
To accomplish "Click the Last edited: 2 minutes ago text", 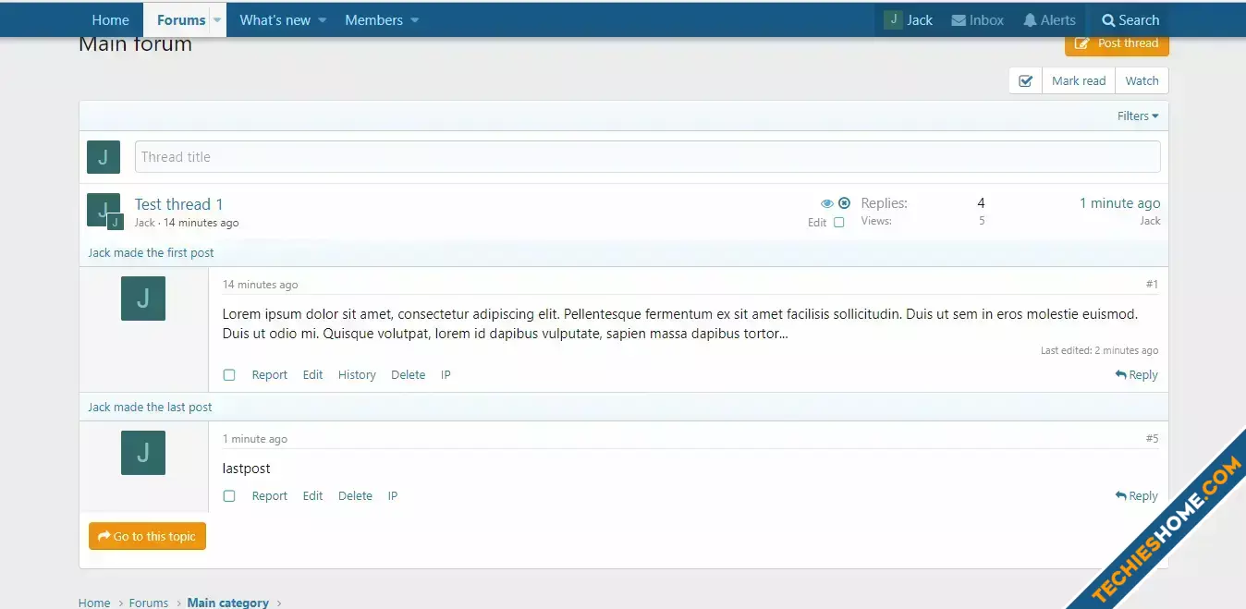I will click(x=1099, y=350).
